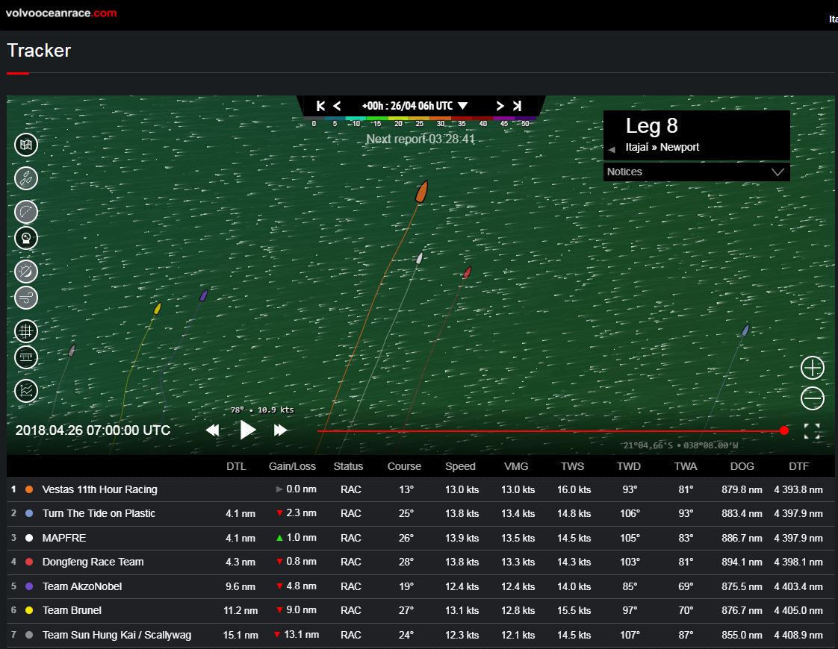Click the Tracker page heading
The image size is (838, 649).
(x=39, y=50)
